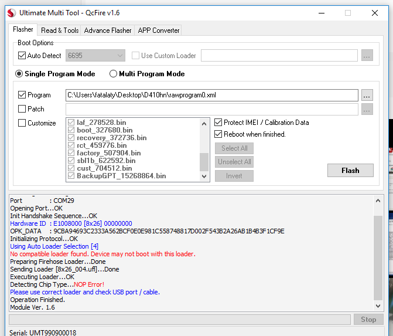
Task: Click the Stop button
Action: pyautogui.click(x=368, y=320)
